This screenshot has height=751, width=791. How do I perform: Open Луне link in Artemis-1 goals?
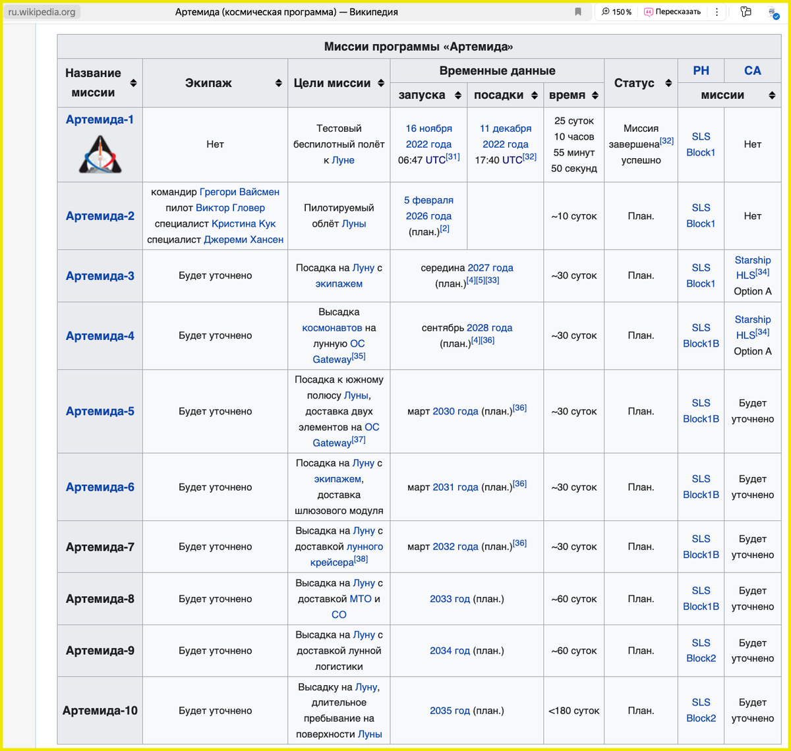[343, 160]
